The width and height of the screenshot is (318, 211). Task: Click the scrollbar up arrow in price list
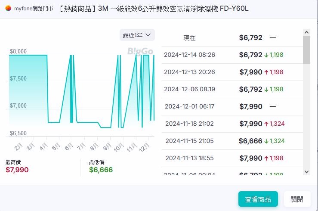(306, 32)
